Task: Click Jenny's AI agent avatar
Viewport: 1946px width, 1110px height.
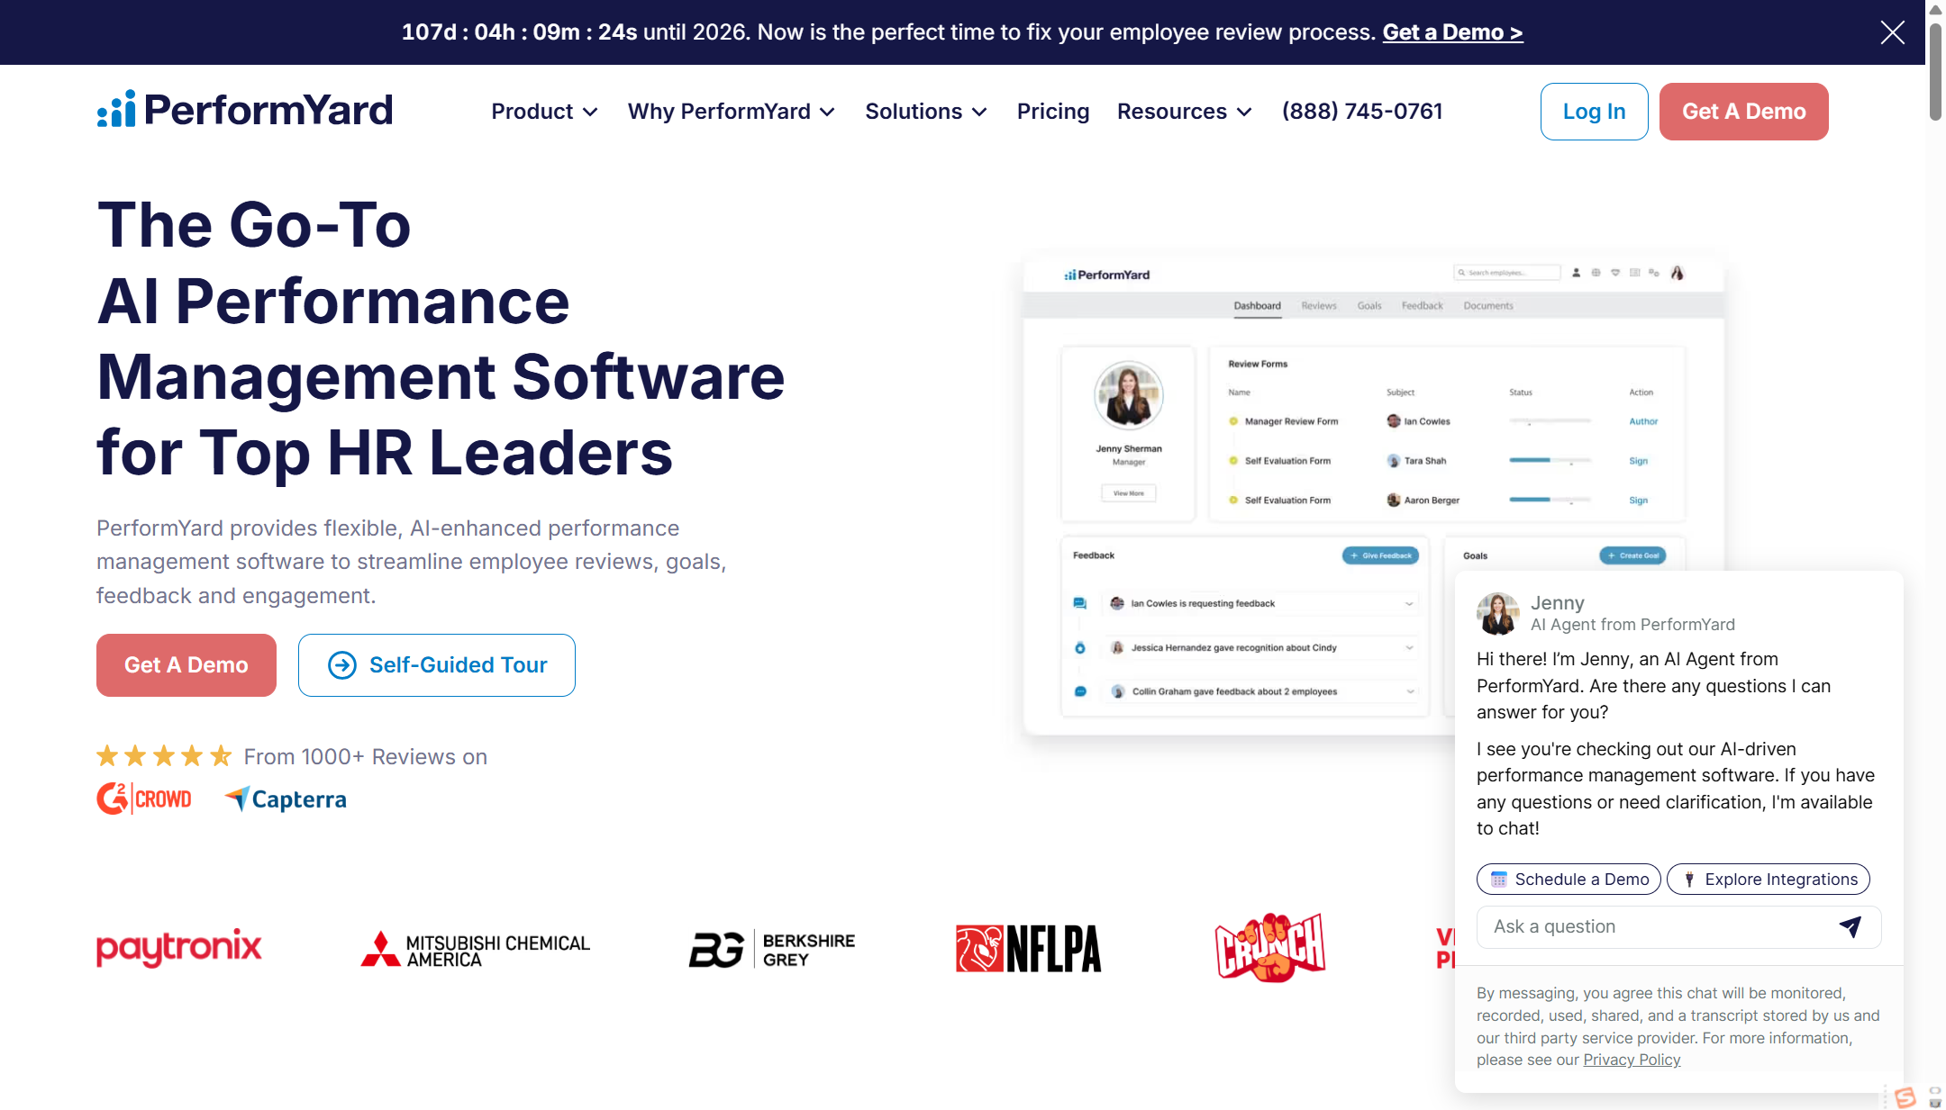Action: tap(1497, 613)
